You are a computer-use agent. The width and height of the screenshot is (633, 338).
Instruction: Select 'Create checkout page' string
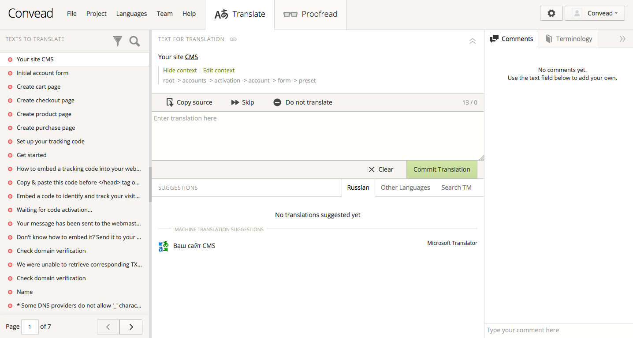click(74, 100)
